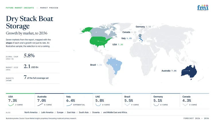Click the Italy exponential curve icon
Image resolution: width=215 pixels, height=120 pixels.
click(69, 105)
